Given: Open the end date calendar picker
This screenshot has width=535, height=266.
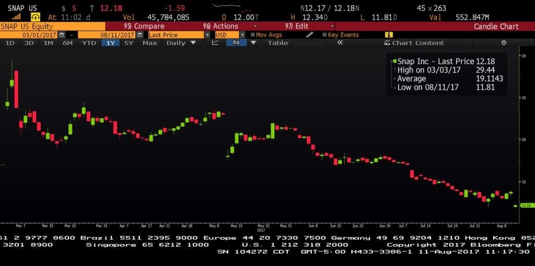Looking at the screenshot, I should point(140,35).
